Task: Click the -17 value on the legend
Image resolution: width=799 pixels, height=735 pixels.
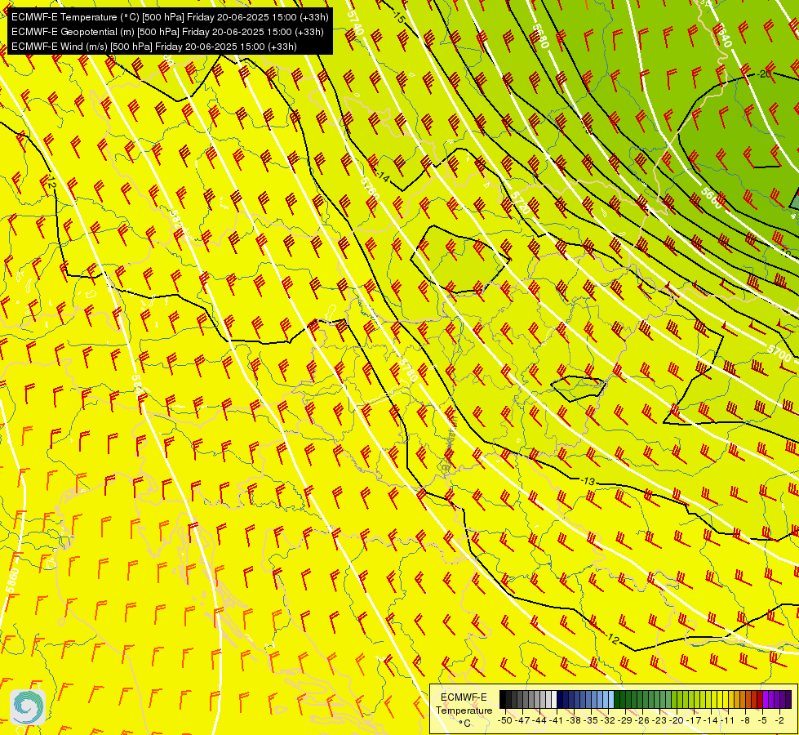Action: click(x=695, y=720)
